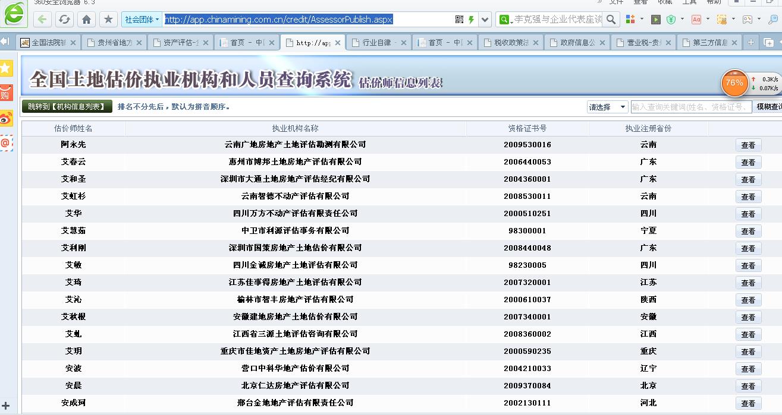Viewport: 782px width, 415px height.
Task: Click 查看 for 阿永先
Action: tap(748, 145)
